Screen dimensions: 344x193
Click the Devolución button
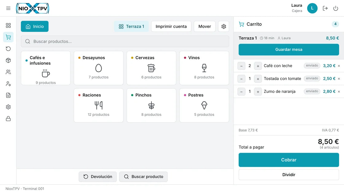(x=98, y=177)
